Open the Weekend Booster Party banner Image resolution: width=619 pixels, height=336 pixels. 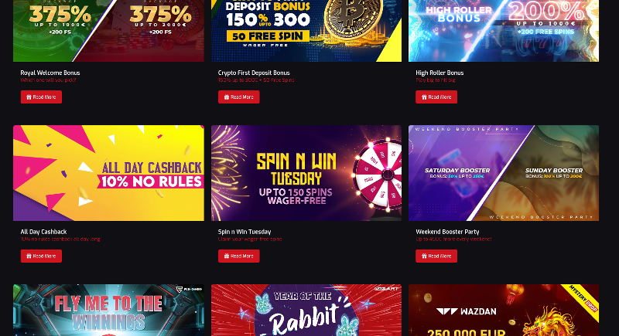point(504,173)
